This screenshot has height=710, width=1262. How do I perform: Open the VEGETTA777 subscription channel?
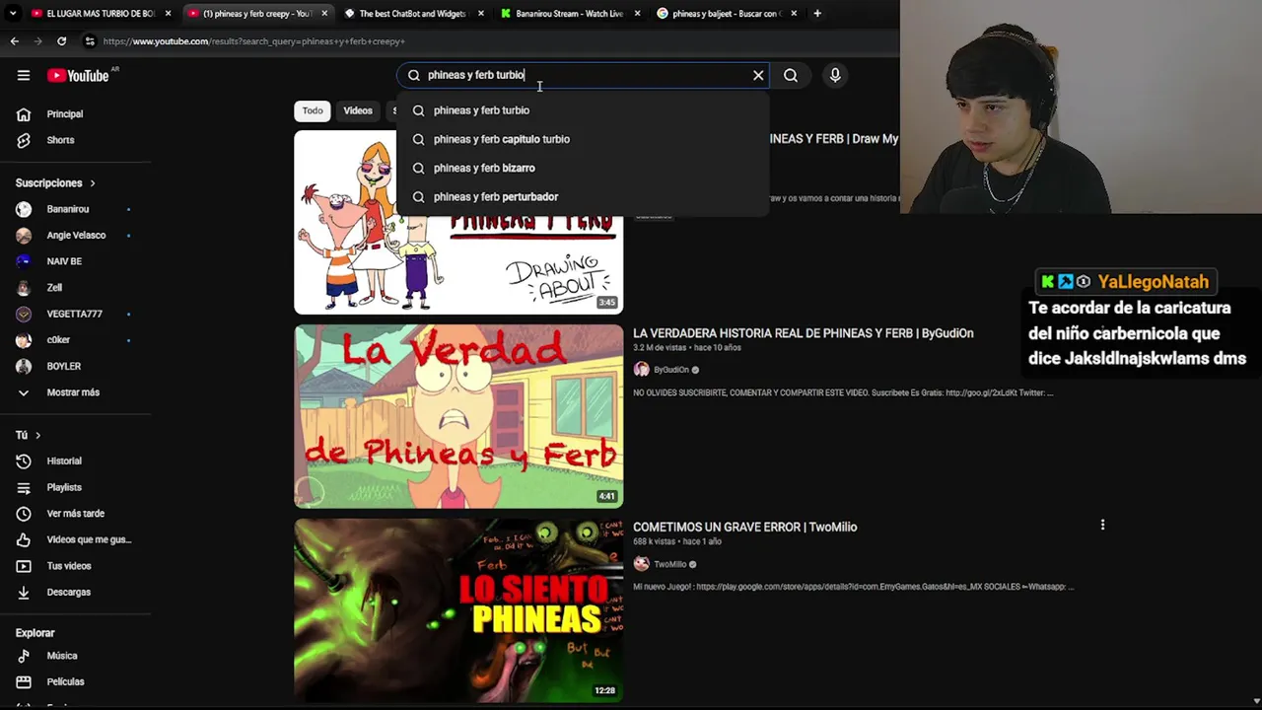pyautogui.click(x=76, y=314)
